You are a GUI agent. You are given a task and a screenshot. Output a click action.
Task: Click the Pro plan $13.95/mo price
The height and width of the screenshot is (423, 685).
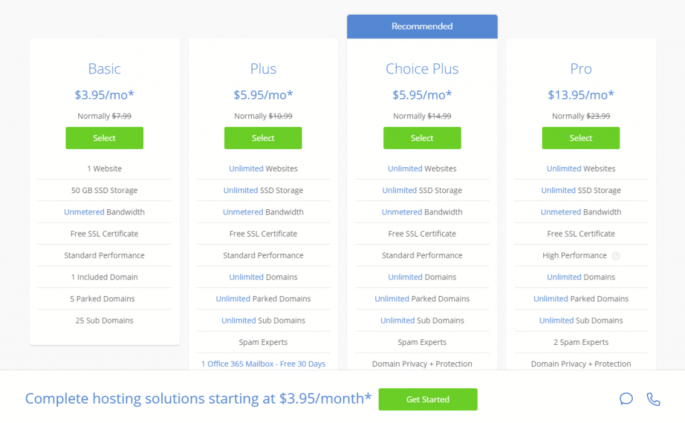pyautogui.click(x=581, y=95)
